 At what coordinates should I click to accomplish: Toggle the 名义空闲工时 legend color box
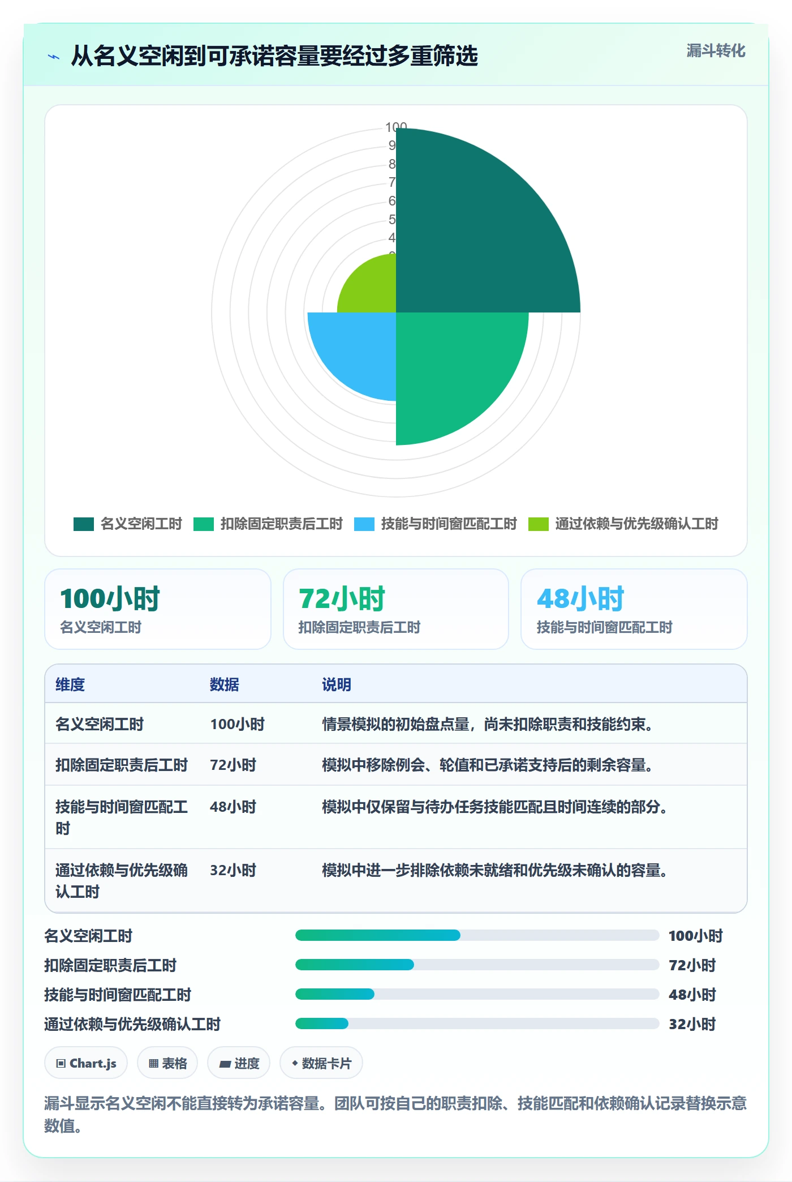(x=83, y=524)
